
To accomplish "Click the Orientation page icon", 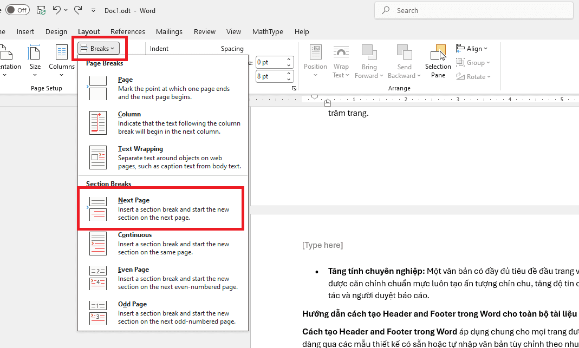I will click(6, 52).
